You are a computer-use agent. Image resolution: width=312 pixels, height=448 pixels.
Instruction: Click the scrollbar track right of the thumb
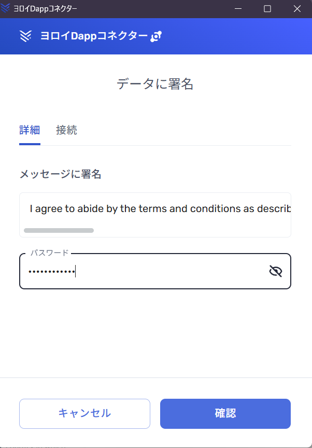(x=192, y=230)
